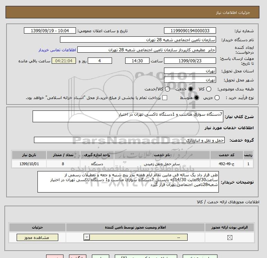Image resolution: width=267 pixels, height=258 pixels.
Task: Click the نام دستگاه خریدار field
Action: point(138,39)
